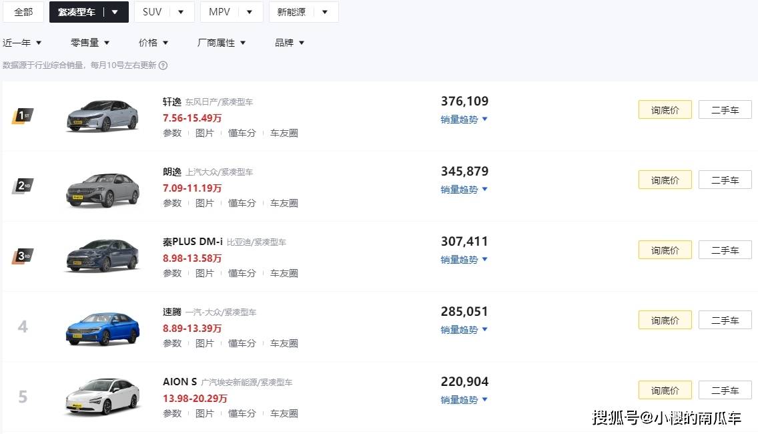The image size is (758, 434).
Task: Open the 品牌 filter dropdown
Action: 290,43
